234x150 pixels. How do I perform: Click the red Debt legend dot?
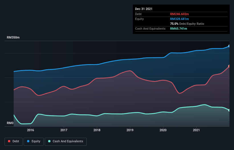click(9, 141)
